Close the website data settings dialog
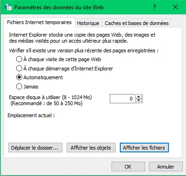Viewport: 186px width, 176px height. tap(175, 7)
